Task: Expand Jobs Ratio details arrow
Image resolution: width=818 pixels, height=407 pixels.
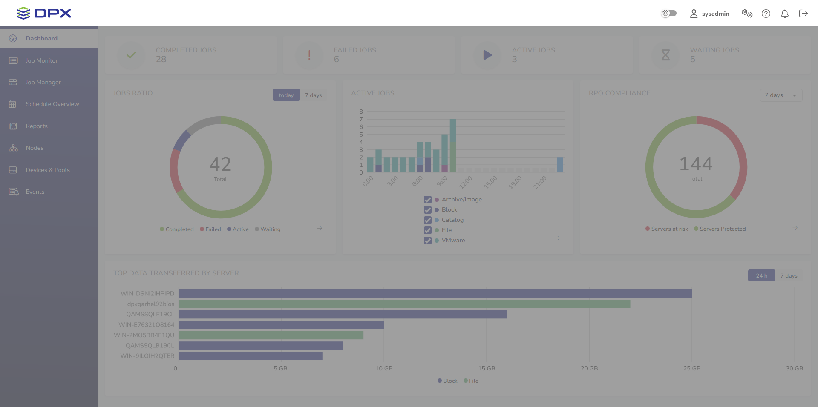Action: coord(320,229)
